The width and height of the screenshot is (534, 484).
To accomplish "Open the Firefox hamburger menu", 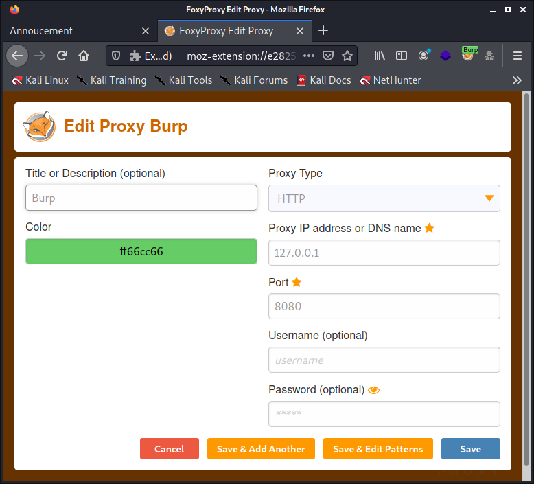I will click(518, 56).
